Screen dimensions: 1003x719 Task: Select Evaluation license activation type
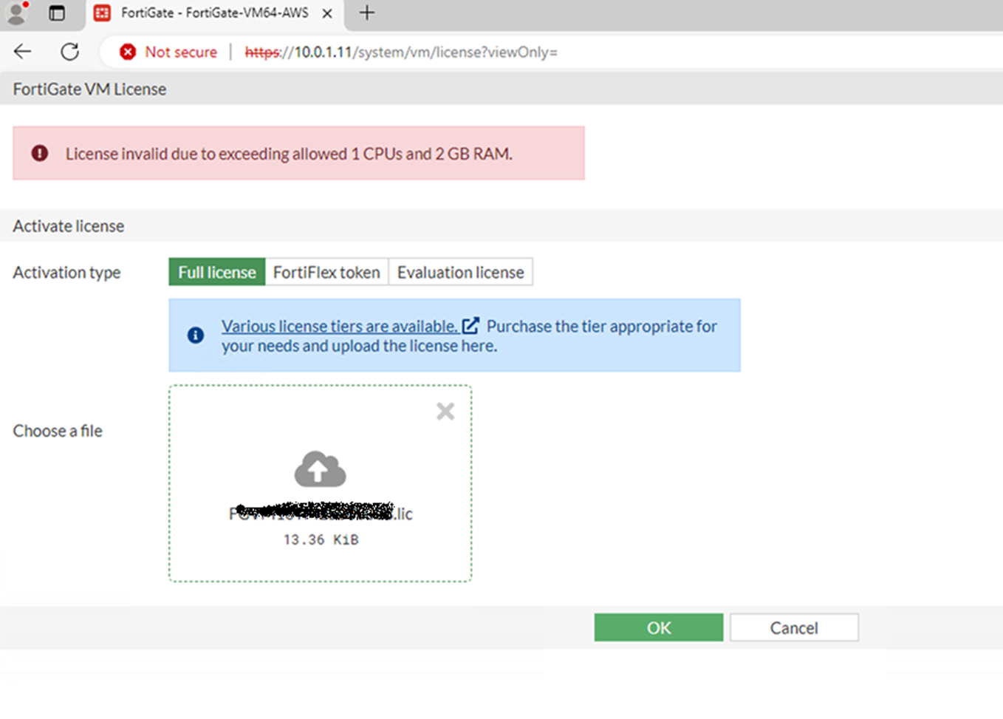pos(460,272)
